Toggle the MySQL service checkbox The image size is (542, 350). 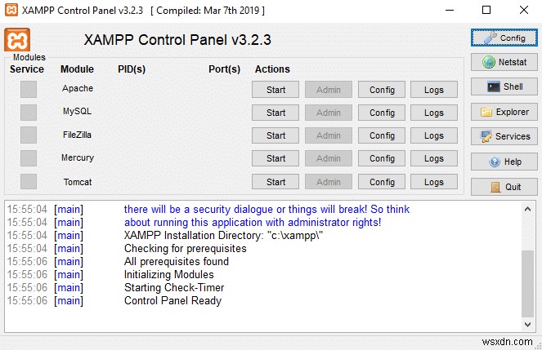(x=29, y=113)
